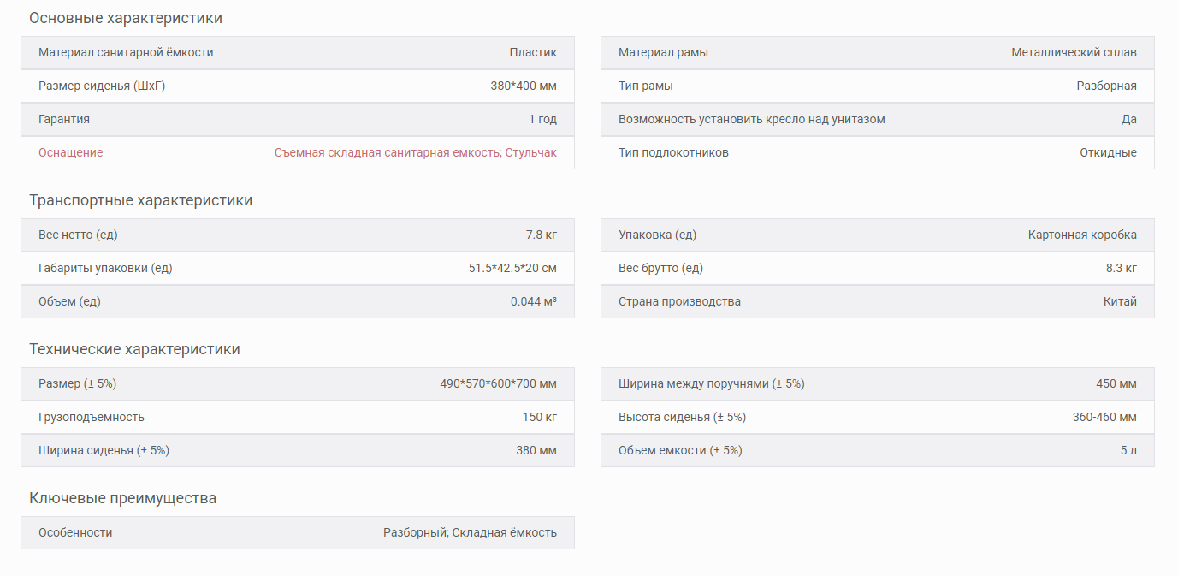Click the red Оснащение row label
This screenshot has width=1178, height=576.
(x=70, y=152)
